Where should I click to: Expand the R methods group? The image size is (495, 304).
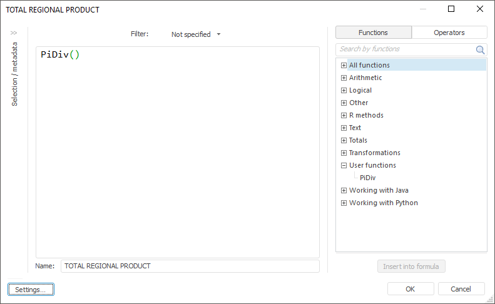(344, 115)
